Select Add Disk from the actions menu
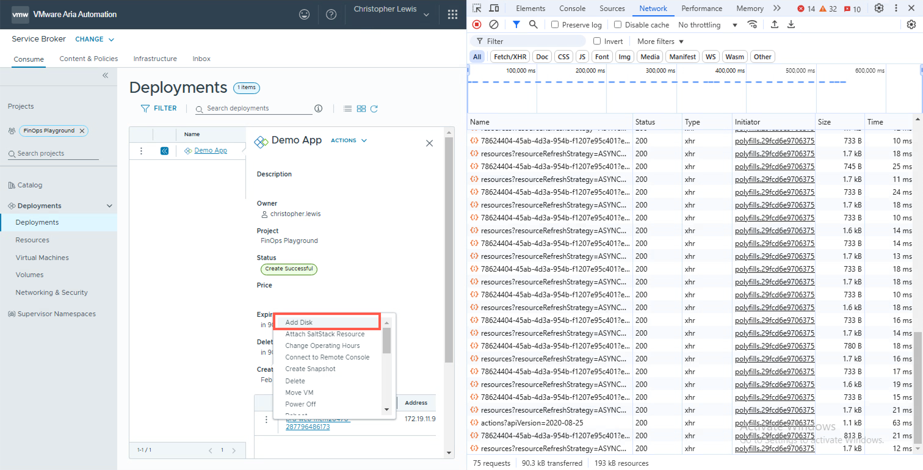 (x=299, y=322)
